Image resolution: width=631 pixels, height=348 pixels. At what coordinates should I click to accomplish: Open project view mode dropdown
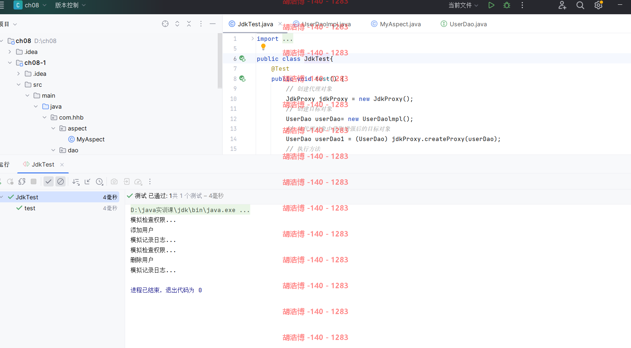(9, 24)
